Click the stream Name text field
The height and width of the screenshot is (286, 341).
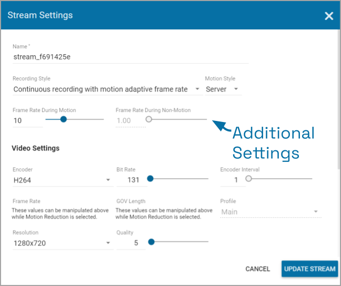pos(130,57)
